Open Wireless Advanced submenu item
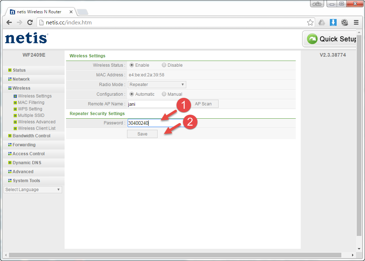365x261 pixels. click(37, 122)
